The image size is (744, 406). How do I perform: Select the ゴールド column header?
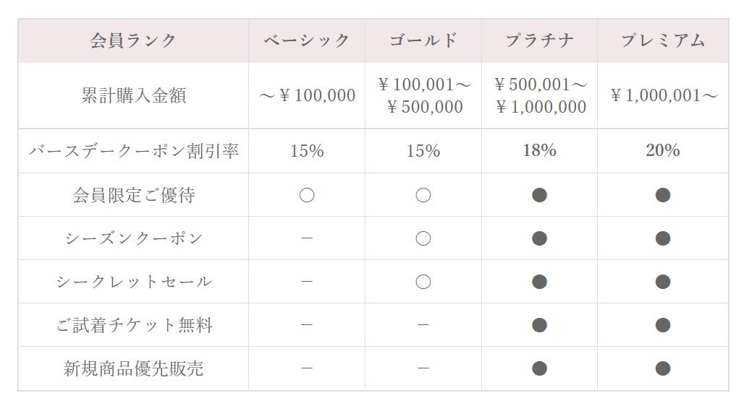[423, 40]
